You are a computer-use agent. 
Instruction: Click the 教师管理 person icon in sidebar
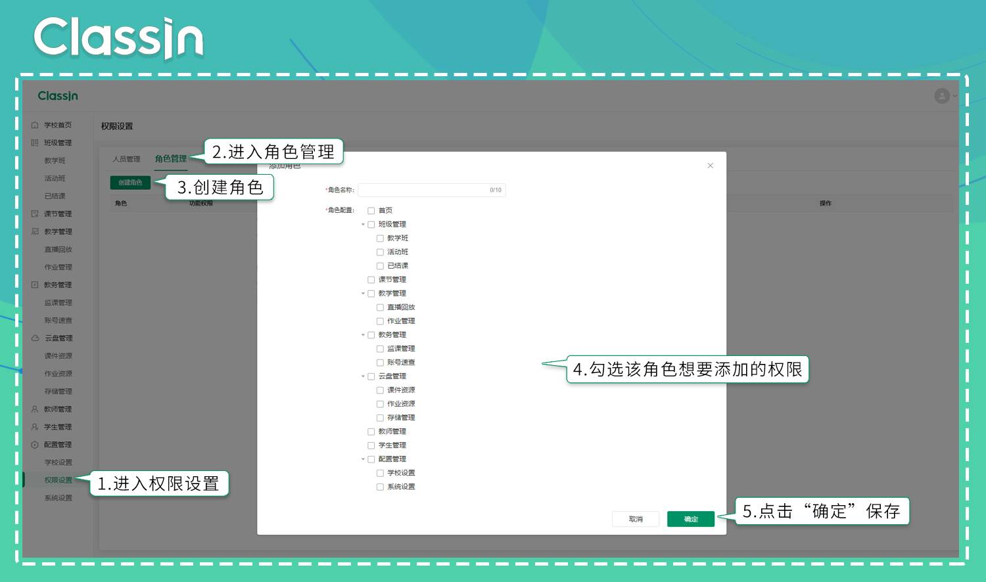[x=35, y=409]
